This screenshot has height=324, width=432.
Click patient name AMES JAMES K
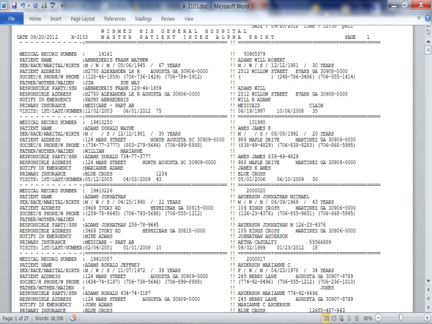pos(254,128)
